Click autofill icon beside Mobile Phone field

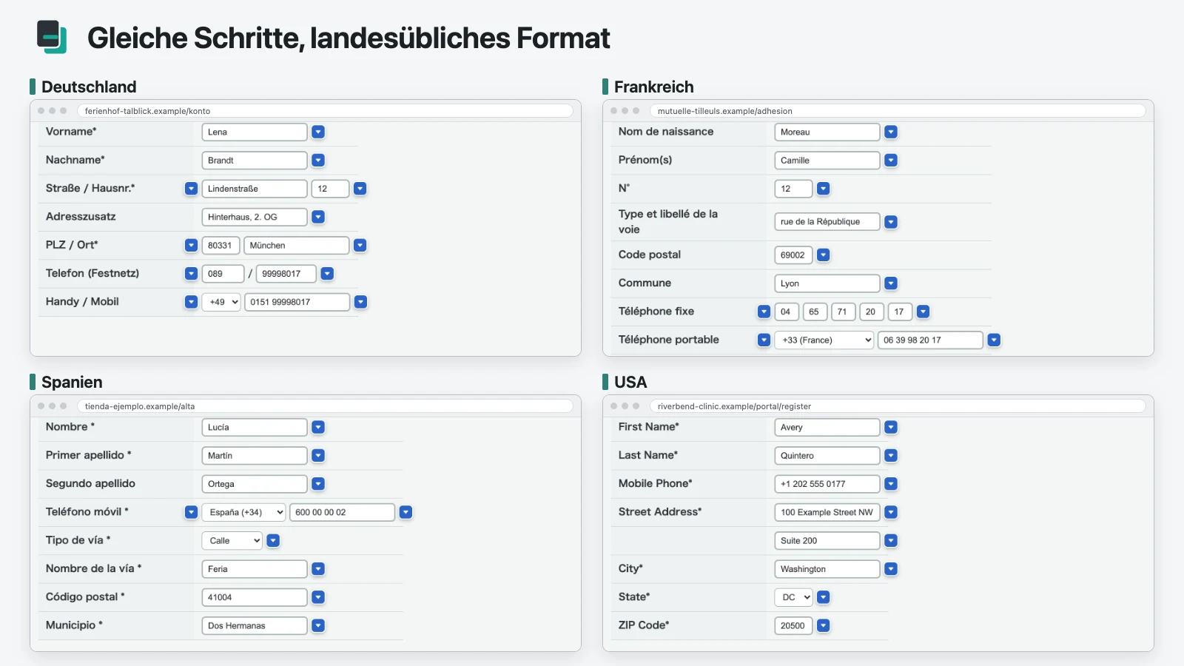coord(891,484)
